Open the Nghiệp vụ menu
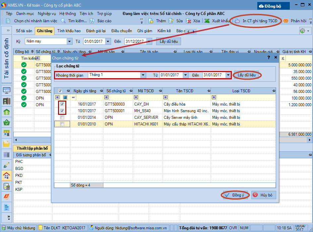The height and width of the screenshot is (232, 313). click(47, 14)
